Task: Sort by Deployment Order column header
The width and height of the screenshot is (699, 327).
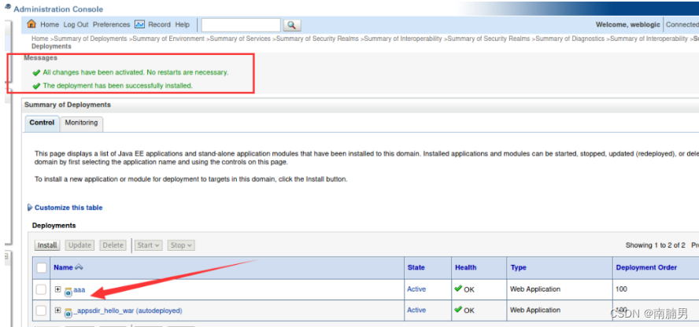Action: click(646, 267)
